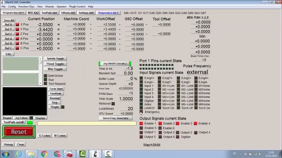The height and width of the screenshot is (158, 282).
Task: Click Cycle Start button
Action: pos(56,89)
